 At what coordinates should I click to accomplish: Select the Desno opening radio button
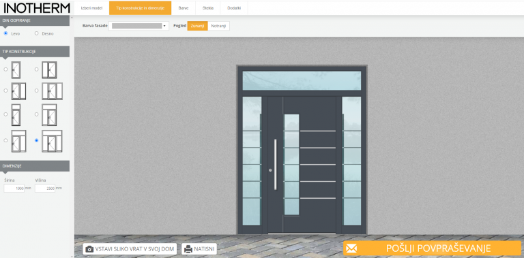tap(37, 33)
